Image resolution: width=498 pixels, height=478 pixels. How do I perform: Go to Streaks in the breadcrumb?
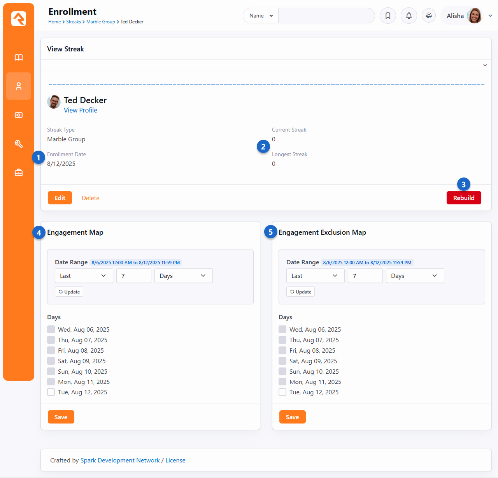(x=74, y=22)
